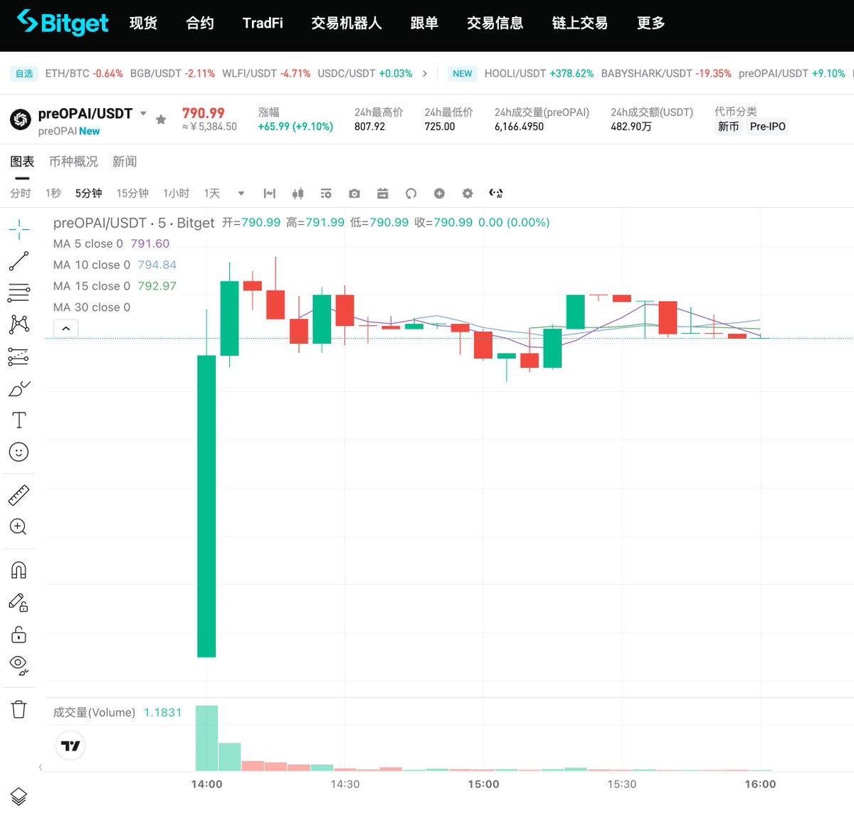Open the AI analysis icon
Viewport: 854px width, 826px height.
point(496,194)
